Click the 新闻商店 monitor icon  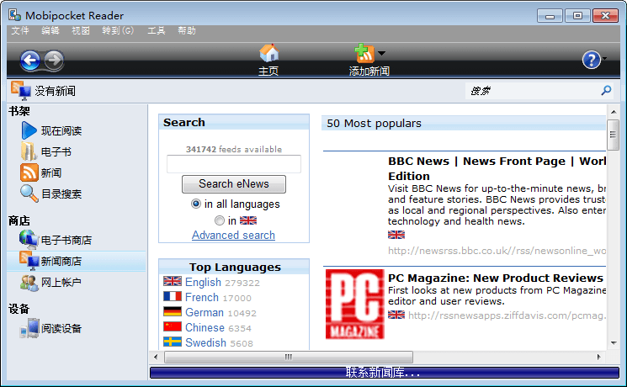29,261
